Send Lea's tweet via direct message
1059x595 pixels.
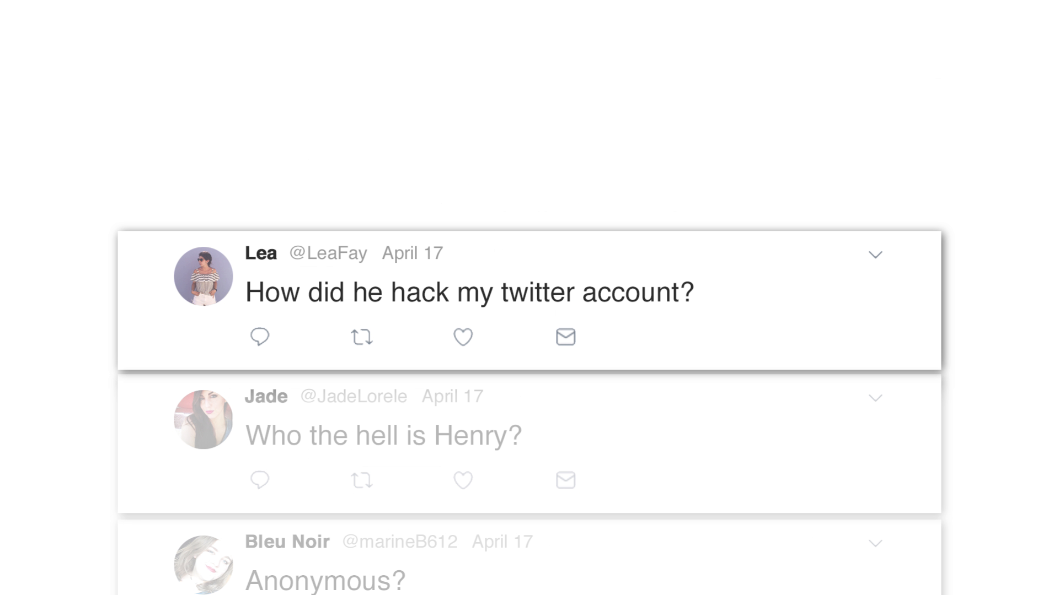coord(566,337)
